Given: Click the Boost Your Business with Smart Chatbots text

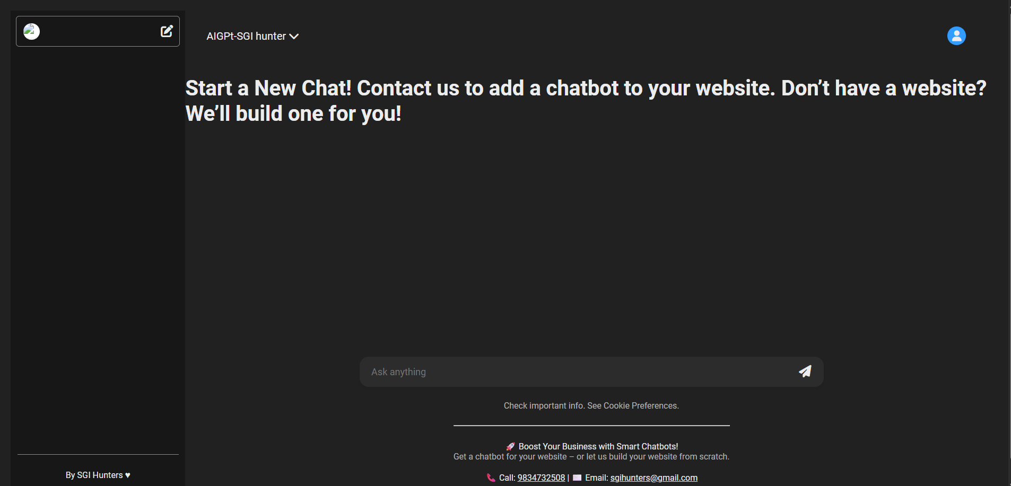Looking at the screenshot, I should coord(598,447).
